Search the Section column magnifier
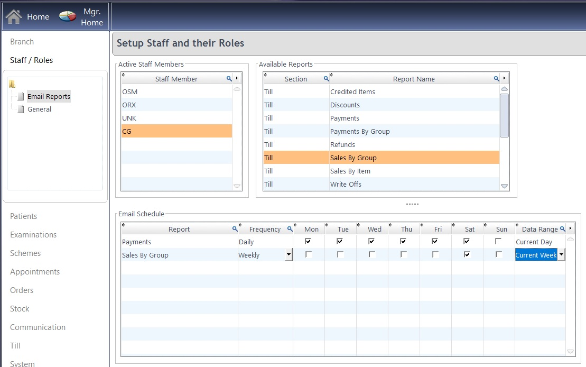The image size is (586, 367). pos(326,79)
